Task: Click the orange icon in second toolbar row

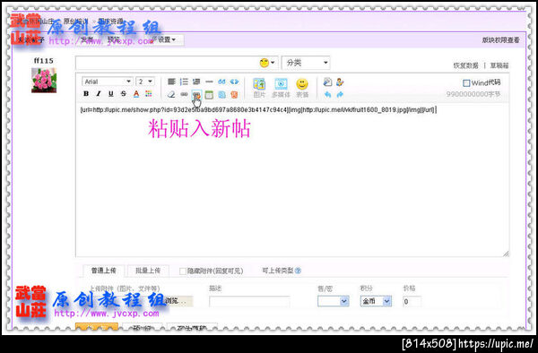Action: [x=234, y=95]
